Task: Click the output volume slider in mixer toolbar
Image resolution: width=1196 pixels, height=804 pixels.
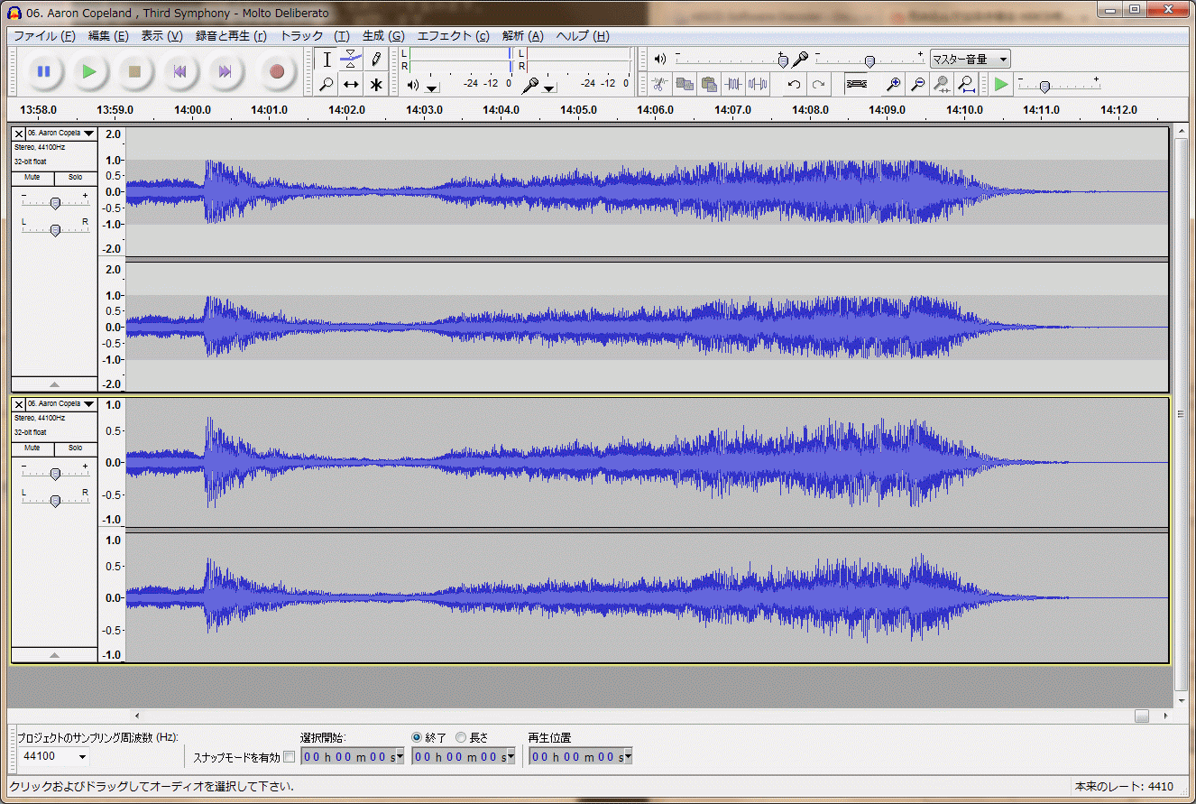Action: coord(731,60)
